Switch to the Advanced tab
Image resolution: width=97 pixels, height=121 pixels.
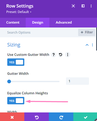(x=64, y=23)
